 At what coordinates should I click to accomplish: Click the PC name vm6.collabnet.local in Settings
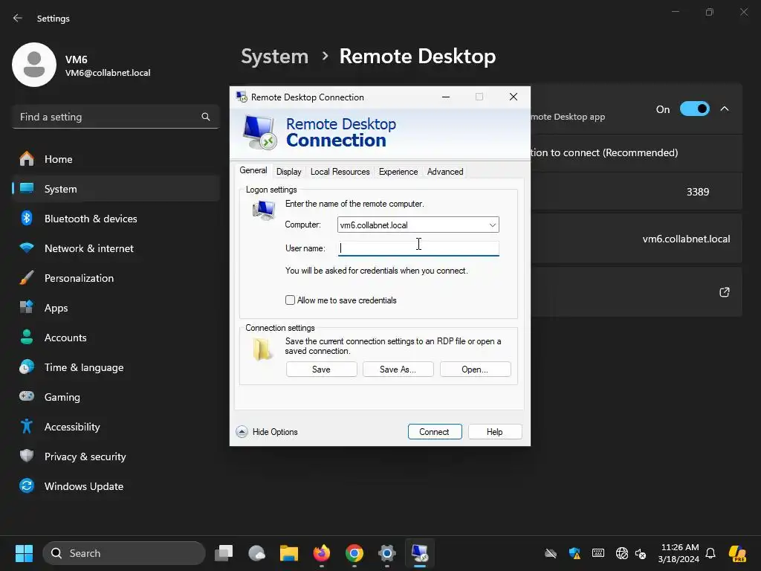[686, 239]
